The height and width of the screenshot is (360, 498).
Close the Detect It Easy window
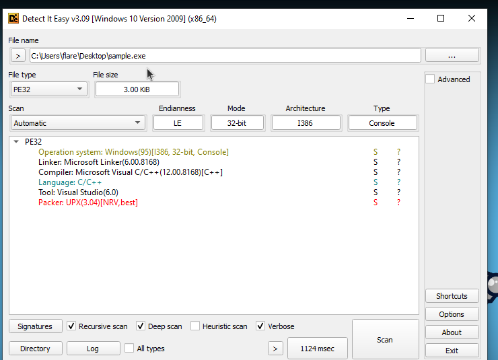coord(472,18)
